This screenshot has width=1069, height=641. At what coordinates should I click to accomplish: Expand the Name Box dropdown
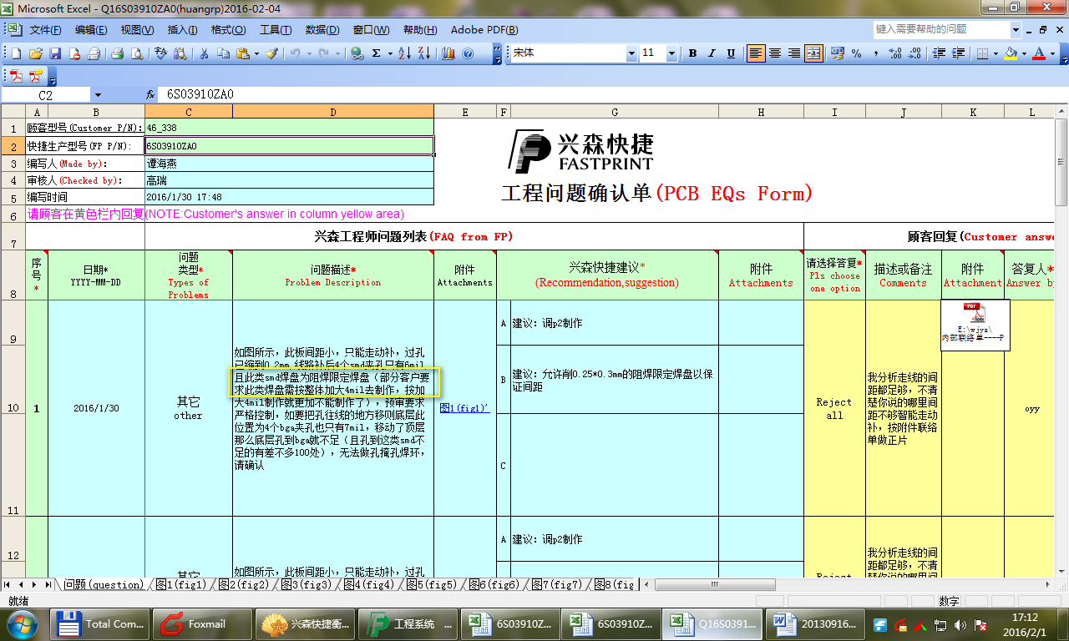98,95
